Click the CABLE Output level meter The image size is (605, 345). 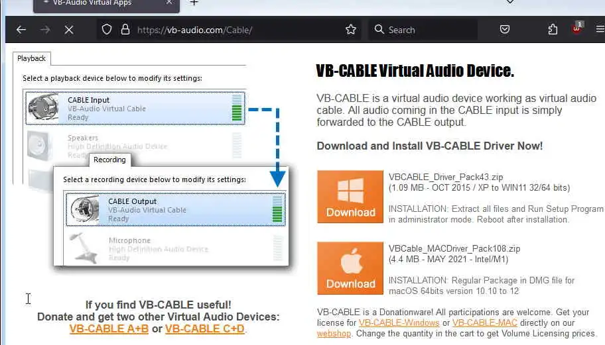pyautogui.click(x=277, y=209)
